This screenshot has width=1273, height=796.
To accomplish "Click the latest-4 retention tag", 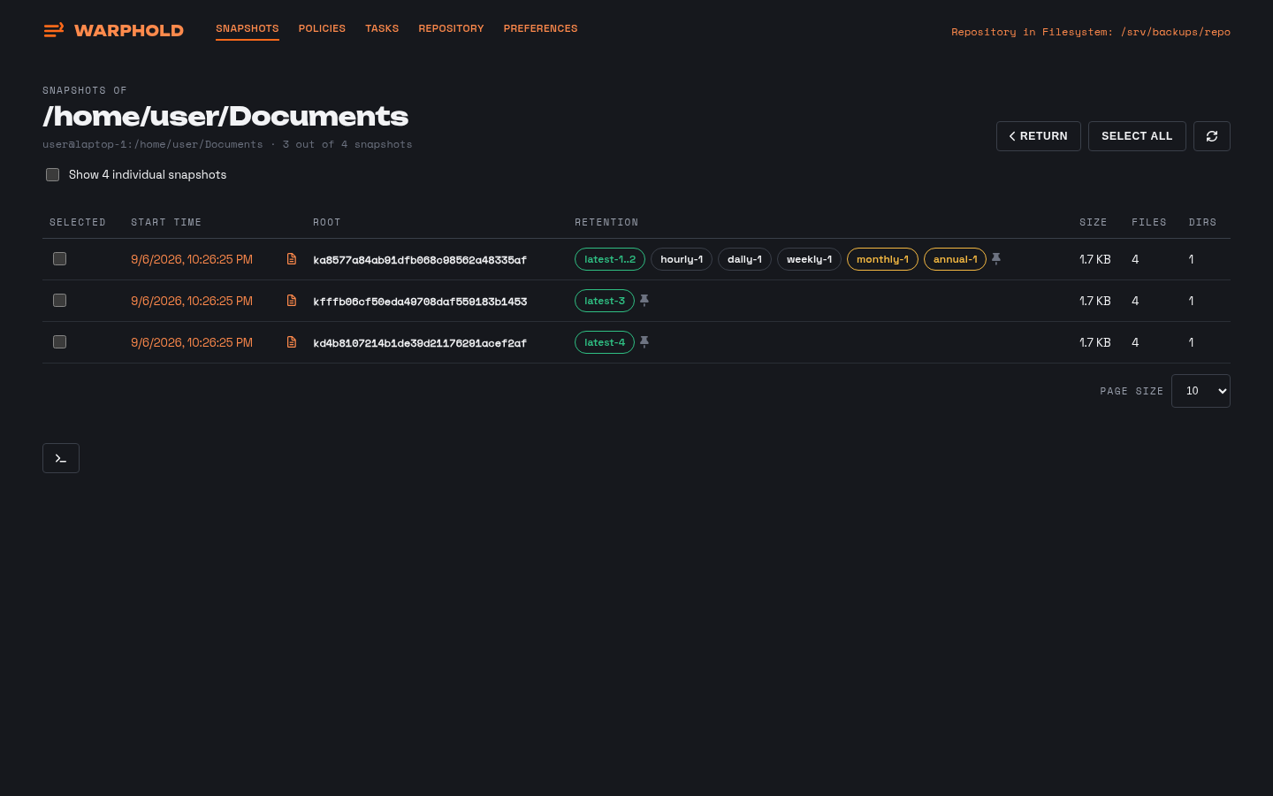I will 605,342.
